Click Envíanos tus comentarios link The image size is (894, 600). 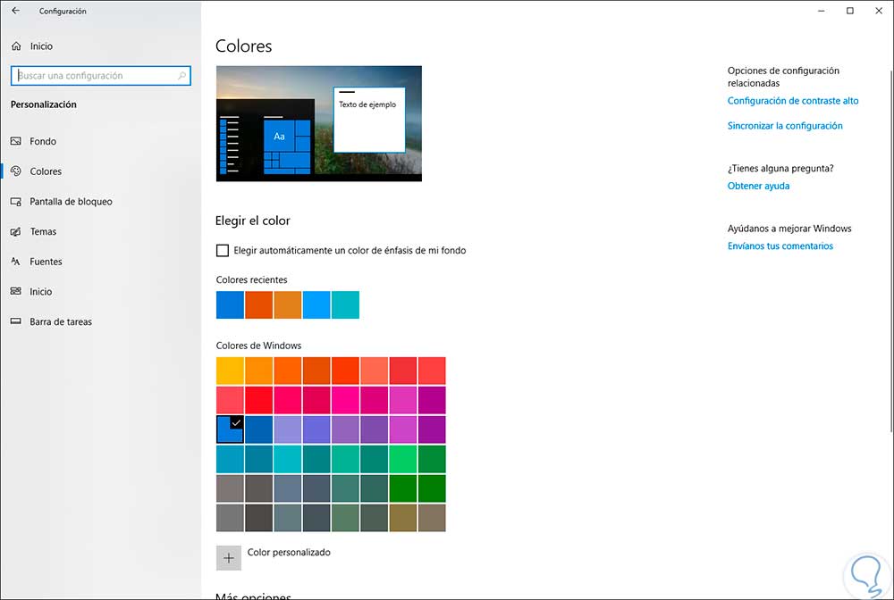click(x=780, y=246)
